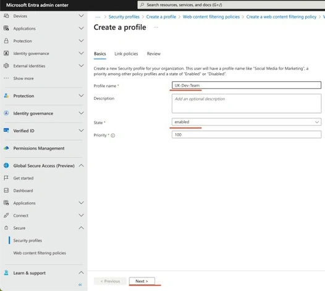Click the Profile name input field
Image resolution: width=325 pixels, height=291 pixels.
click(x=247, y=85)
